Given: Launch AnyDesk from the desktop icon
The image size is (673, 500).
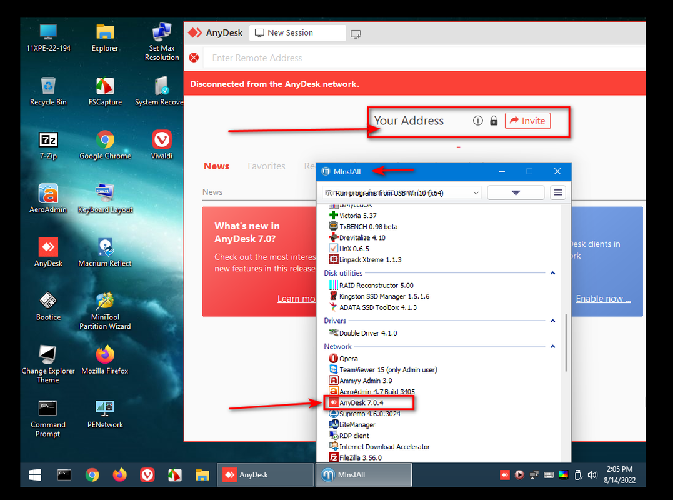Looking at the screenshot, I should pos(48,252).
